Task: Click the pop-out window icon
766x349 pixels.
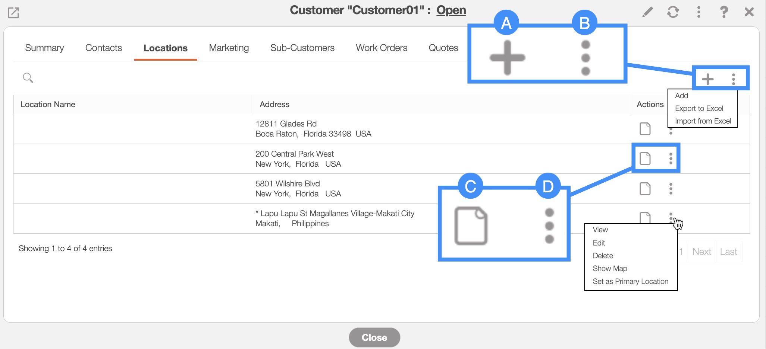Action: pyautogui.click(x=13, y=13)
